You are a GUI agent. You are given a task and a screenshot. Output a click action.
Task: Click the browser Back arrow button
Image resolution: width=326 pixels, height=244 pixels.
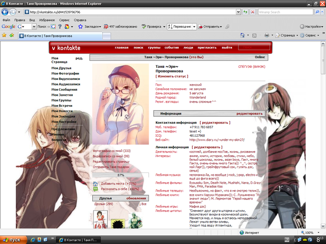(5, 12)
